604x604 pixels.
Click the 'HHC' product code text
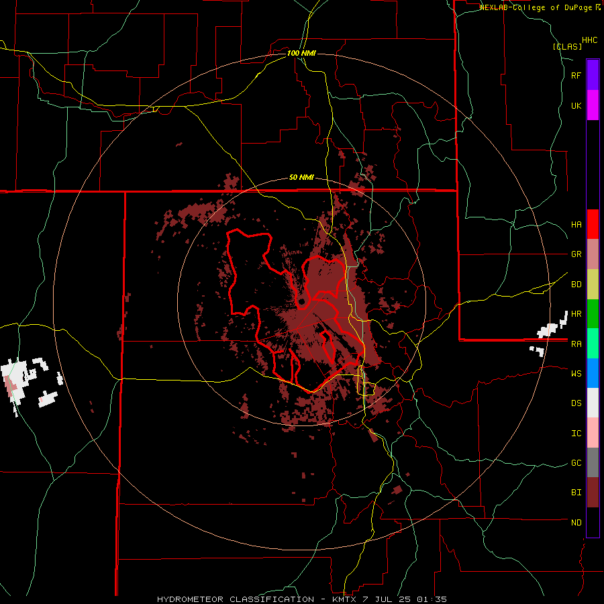590,40
